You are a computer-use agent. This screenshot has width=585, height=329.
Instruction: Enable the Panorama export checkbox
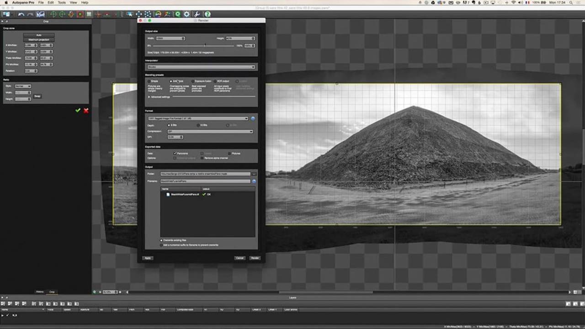point(175,154)
